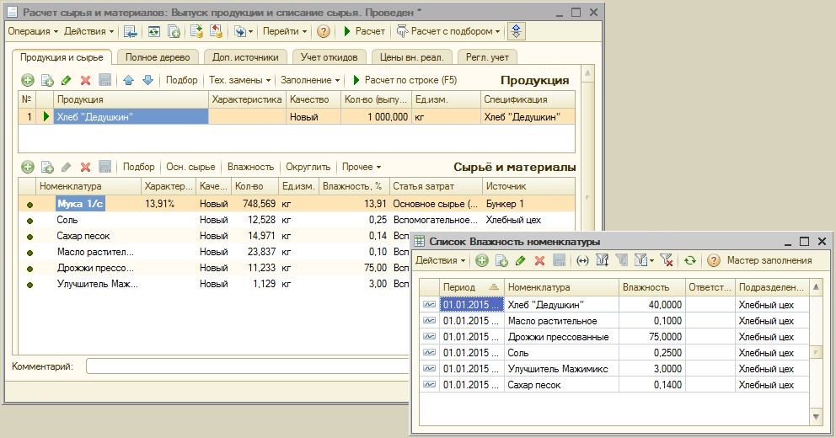Set the date interval in Влажность list
The image size is (836, 438).
[582, 260]
